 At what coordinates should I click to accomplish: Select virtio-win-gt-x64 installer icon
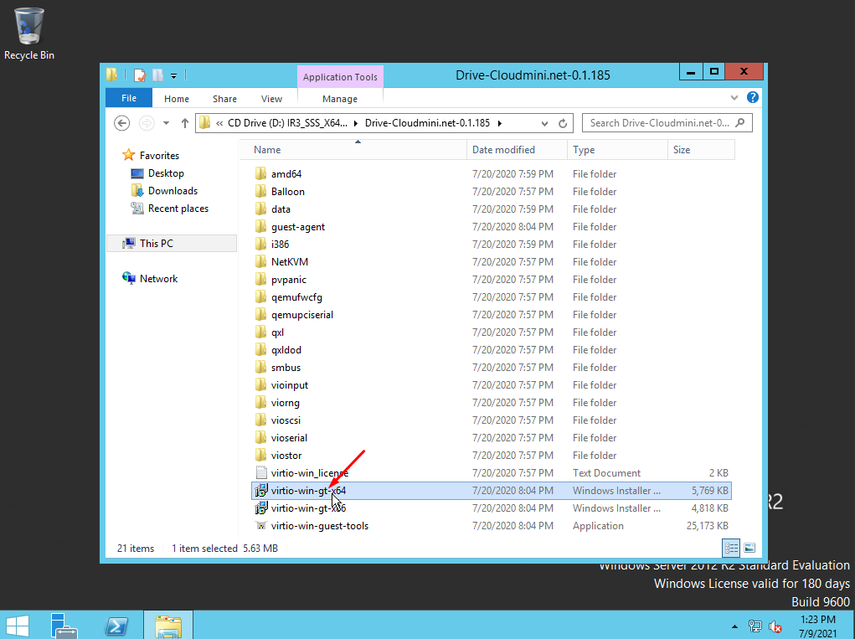pos(261,491)
